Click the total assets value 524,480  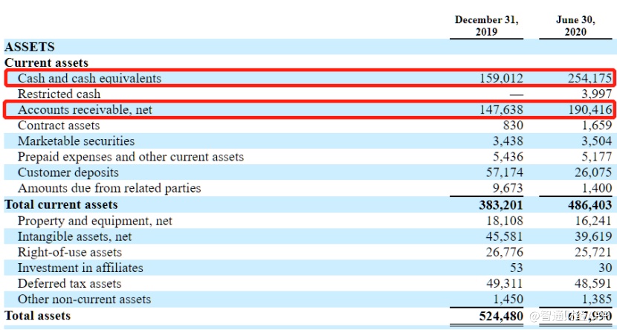[x=500, y=316]
